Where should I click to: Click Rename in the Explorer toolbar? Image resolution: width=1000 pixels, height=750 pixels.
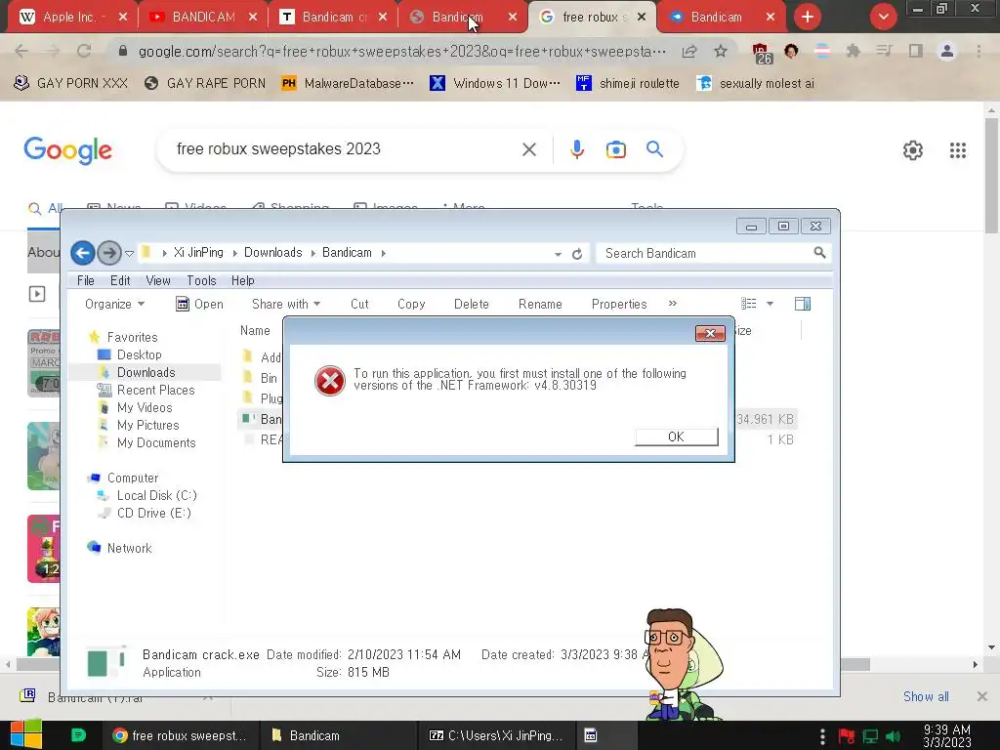click(540, 305)
